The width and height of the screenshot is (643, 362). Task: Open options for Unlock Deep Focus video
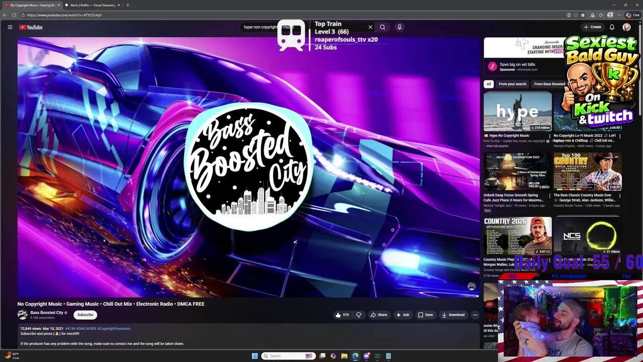[550, 196]
